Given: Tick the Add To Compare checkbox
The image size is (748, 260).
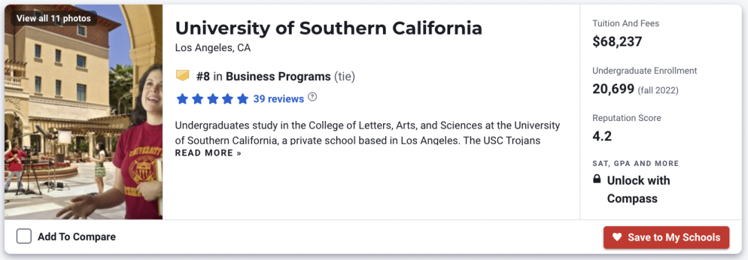Looking at the screenshot, I should 24,236.
